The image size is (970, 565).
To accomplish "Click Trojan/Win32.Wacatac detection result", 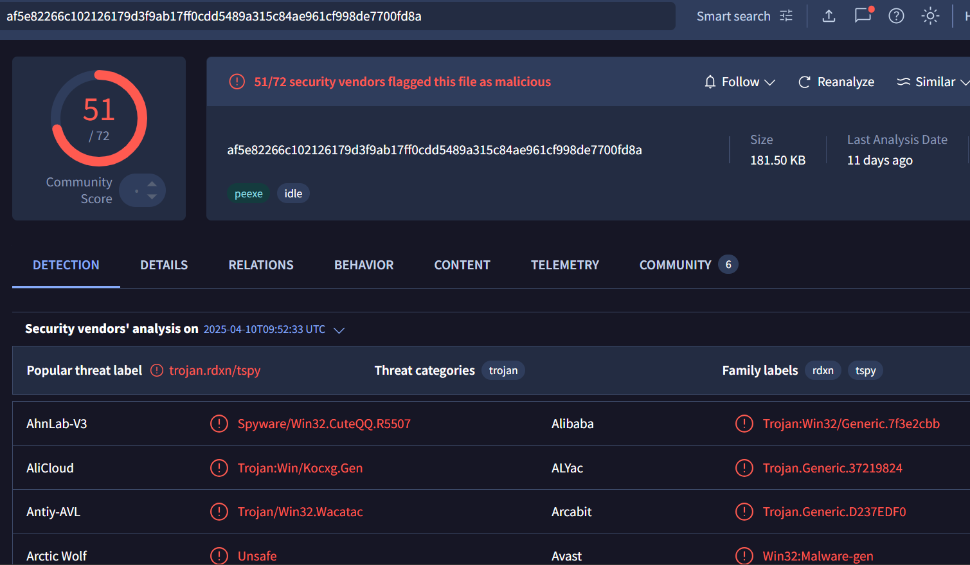I will click(300, 512).
